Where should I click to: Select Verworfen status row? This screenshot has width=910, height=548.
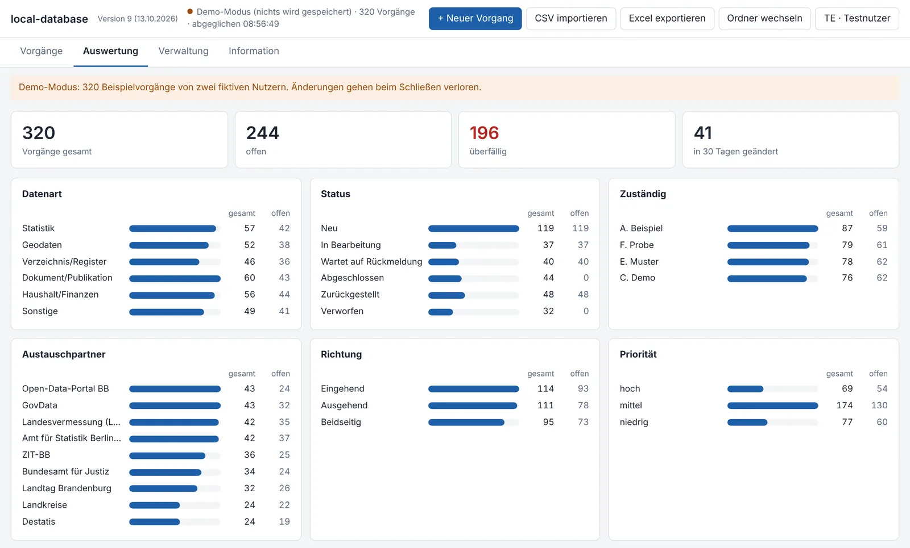[454, 311]
